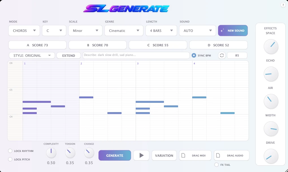Screen dimensions: 288x172
Task: Expand the Scale dropdown showing Minor
Action: click(x=85, y=31)
